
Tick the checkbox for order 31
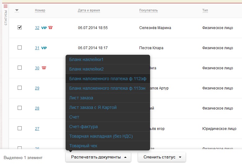[x=20, y=48]
